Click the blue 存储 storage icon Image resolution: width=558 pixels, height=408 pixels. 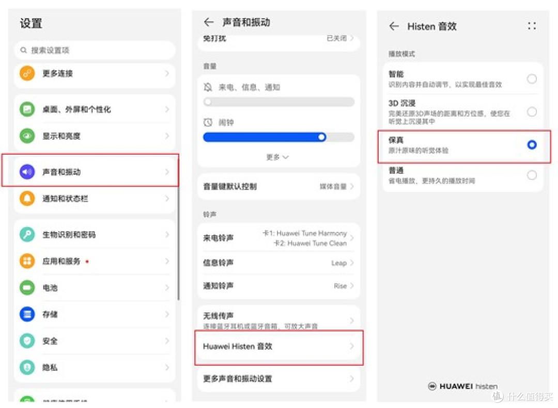[27, 314]
